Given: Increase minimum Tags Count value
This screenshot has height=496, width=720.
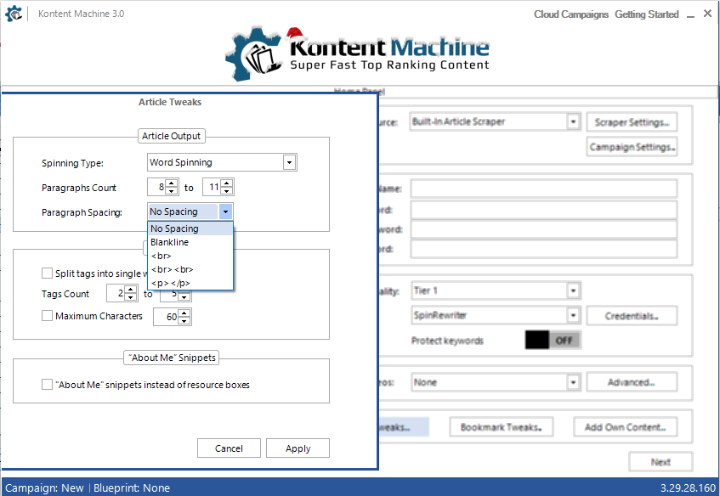Looking at the screenshot, I should [131, 290].
